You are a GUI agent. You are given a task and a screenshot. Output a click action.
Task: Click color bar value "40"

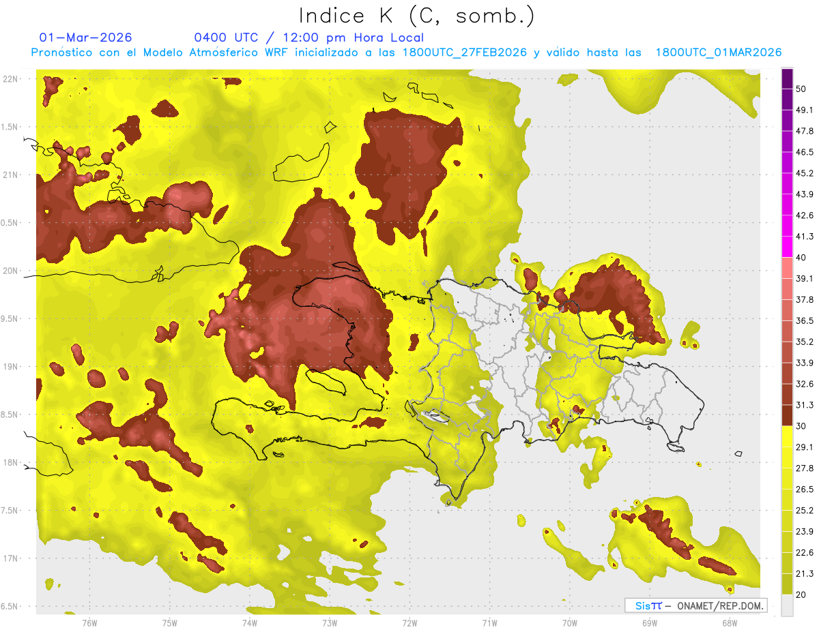pyautogui.click(x=801, y=258)
